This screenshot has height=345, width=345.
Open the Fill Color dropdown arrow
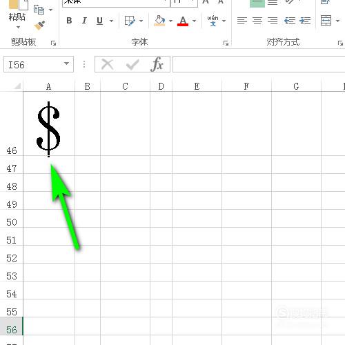click(x=170, y=21)
